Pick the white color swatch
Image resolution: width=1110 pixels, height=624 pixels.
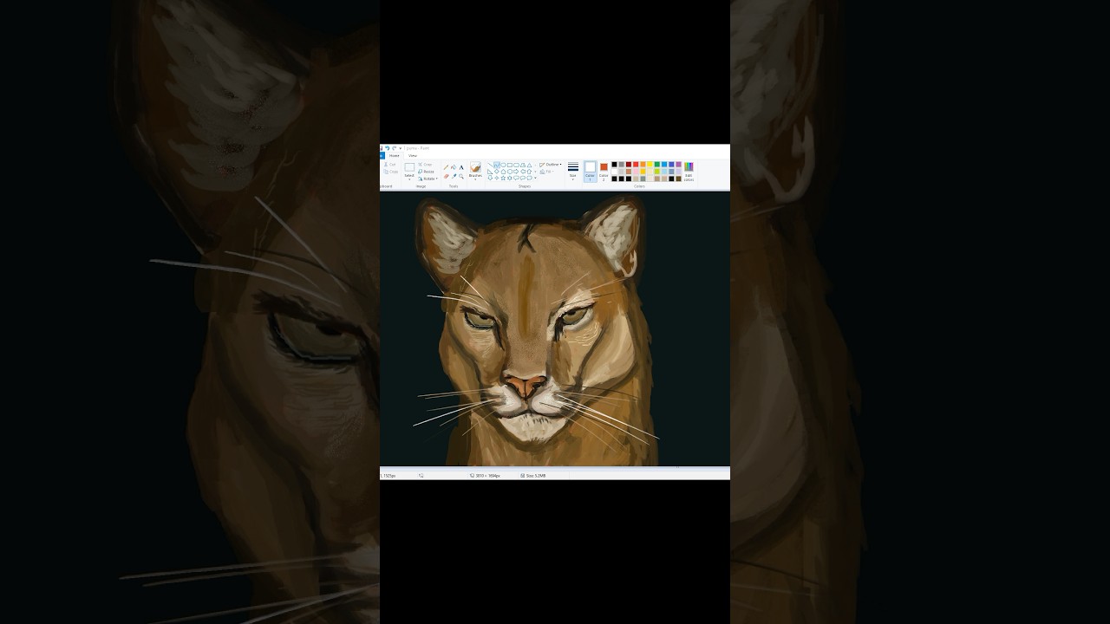point(614,172)
